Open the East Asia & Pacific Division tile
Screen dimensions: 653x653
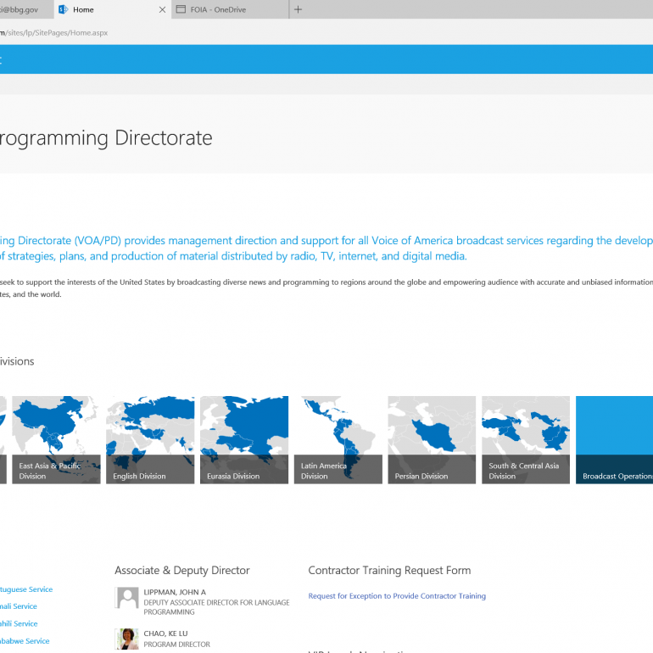coord(56,440)
